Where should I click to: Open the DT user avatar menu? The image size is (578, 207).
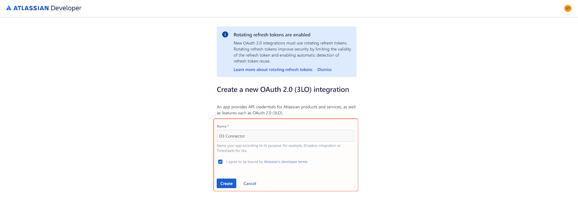tap(568, 8)
